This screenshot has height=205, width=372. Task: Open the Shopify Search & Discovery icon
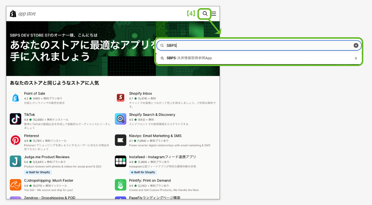(121, 119)
